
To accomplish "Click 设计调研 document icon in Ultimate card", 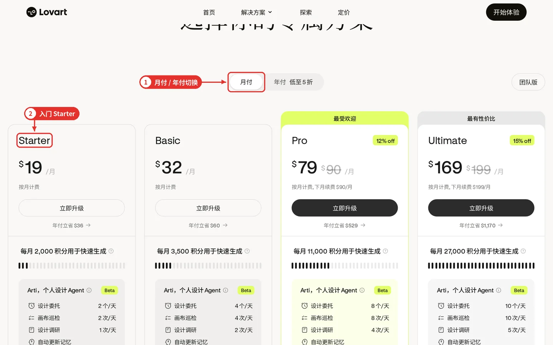I will click(441, 330).
